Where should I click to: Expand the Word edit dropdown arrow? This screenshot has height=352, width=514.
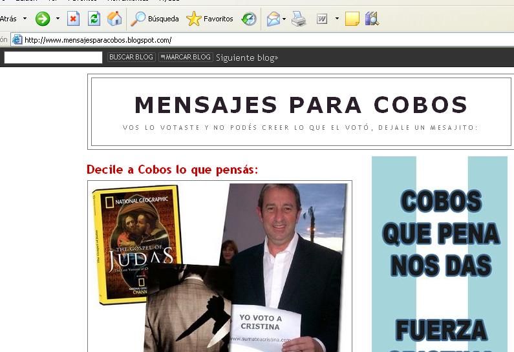[336, 19]
